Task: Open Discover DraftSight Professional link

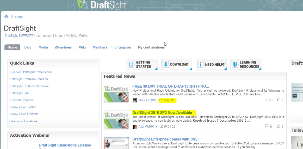Action: pos(31,72)
